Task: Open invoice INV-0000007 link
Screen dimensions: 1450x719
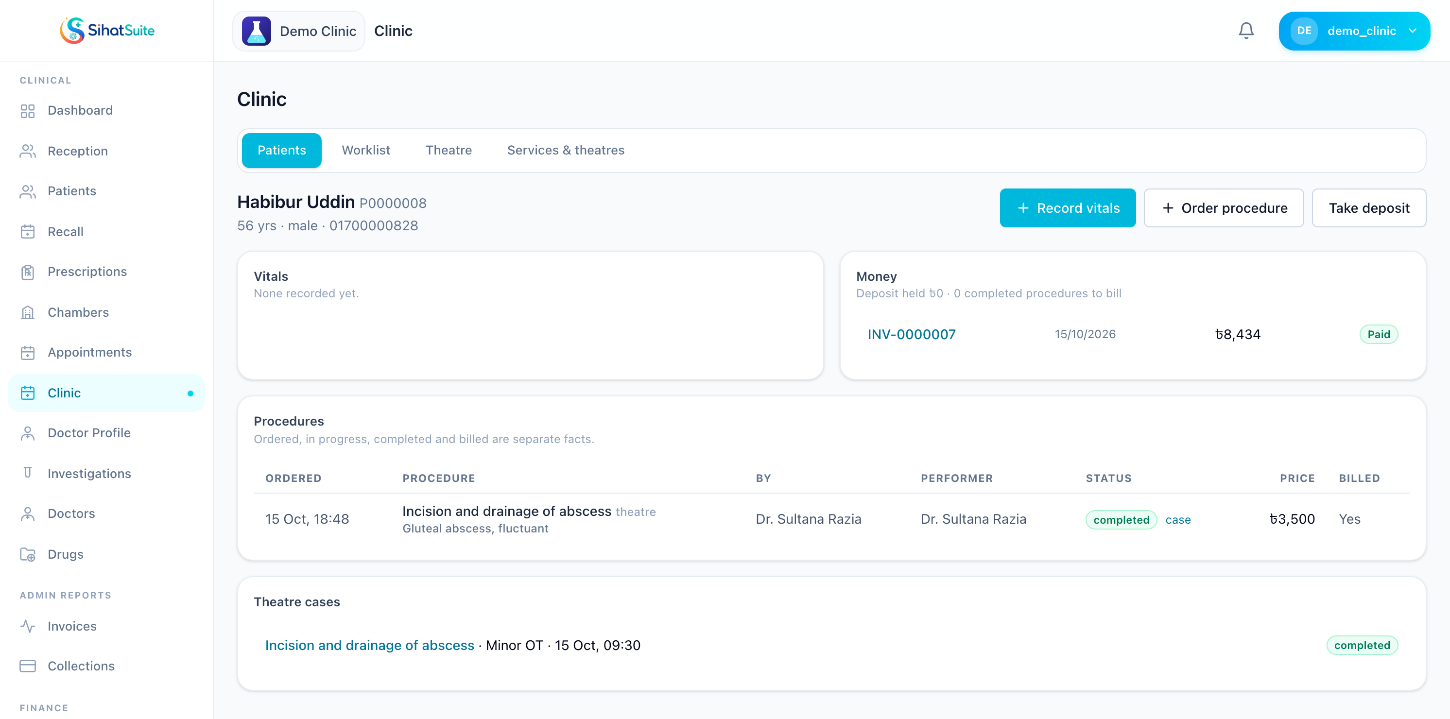Action: point(911,335)
